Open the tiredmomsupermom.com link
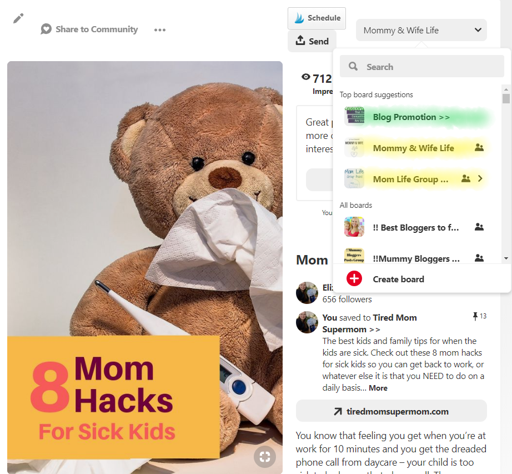The height and width of the screenshot is (474, 512). point(391,411)
